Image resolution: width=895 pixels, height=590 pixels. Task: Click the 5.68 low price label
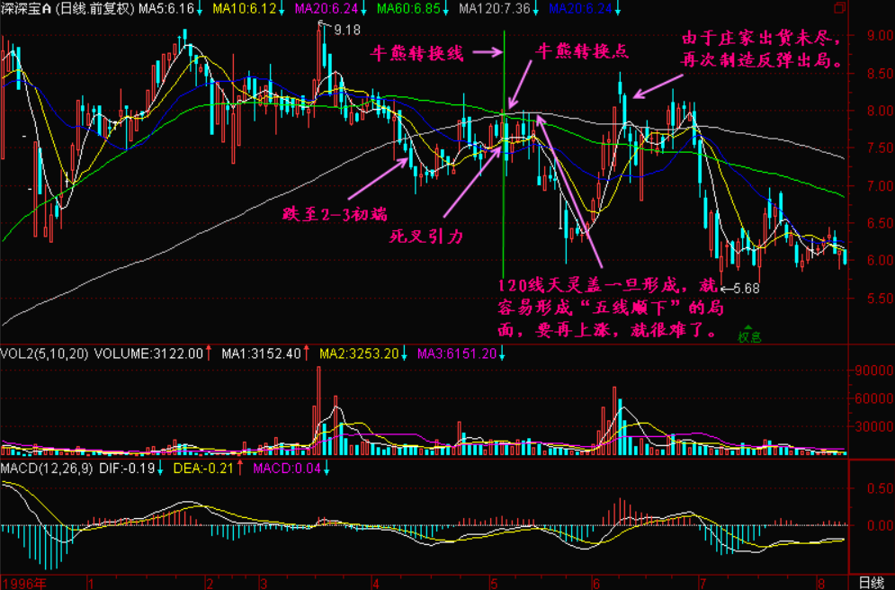(x=748, y=288)
